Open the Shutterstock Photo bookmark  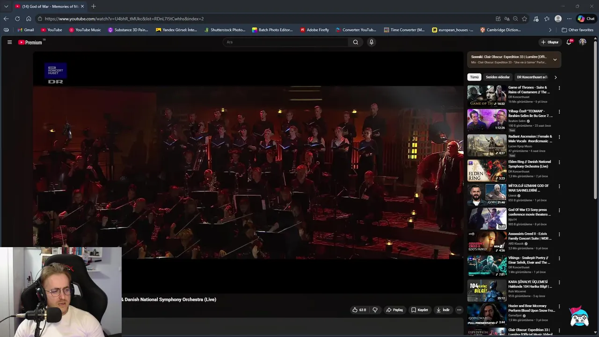point(225,30)
